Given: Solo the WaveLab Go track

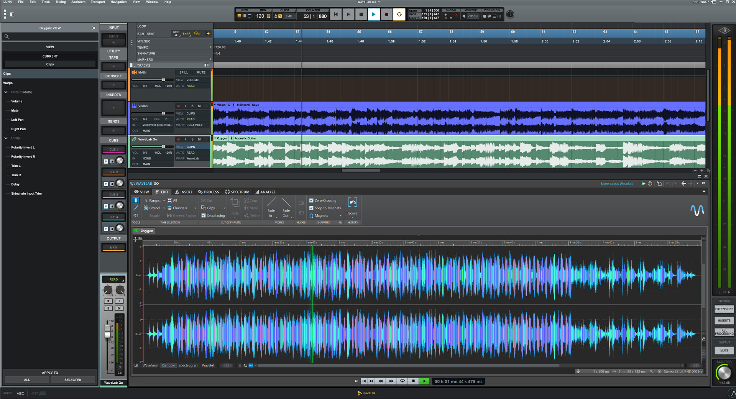Looking at the screenshot, I should coord(192,140).
